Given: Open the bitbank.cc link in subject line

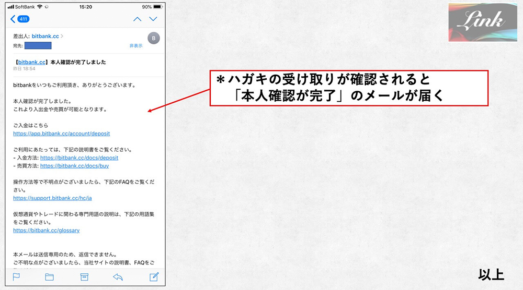Looking at the screenshot, I should click(x=32, y=62).
